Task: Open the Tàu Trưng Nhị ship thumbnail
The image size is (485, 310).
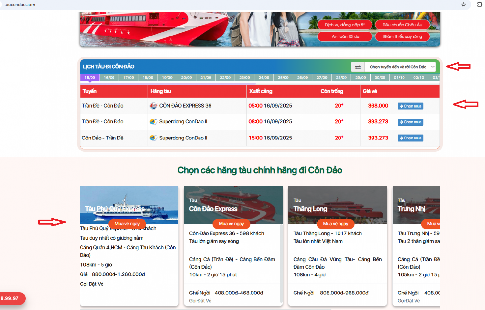Action: 416,205
